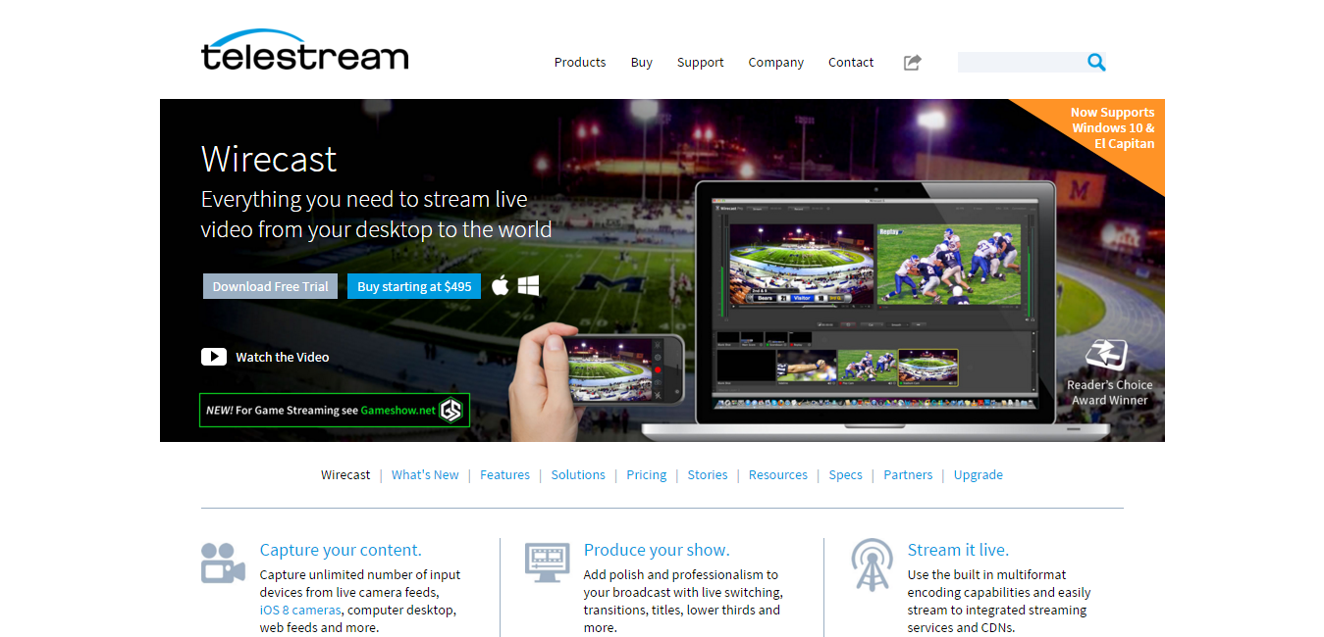Click the Wirecast hero title

269,159
